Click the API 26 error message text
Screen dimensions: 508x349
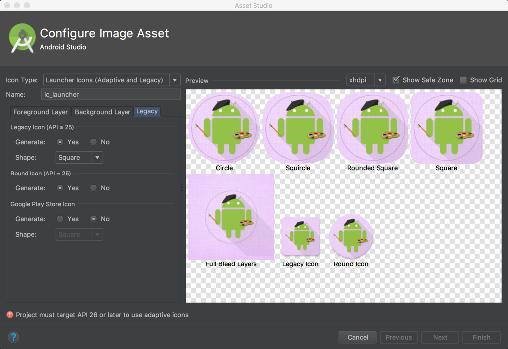point(103,315)
